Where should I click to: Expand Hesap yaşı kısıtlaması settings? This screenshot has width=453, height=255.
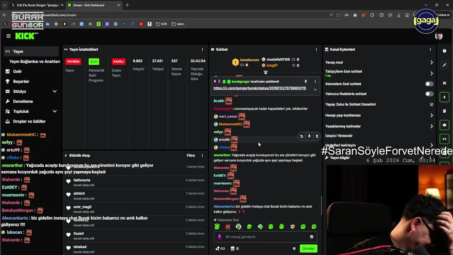point(431,115)
